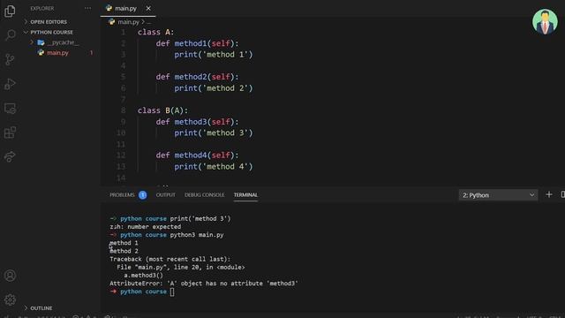Switch to the Problems panel tab
The image size is (565, 318).
(122, 194)
